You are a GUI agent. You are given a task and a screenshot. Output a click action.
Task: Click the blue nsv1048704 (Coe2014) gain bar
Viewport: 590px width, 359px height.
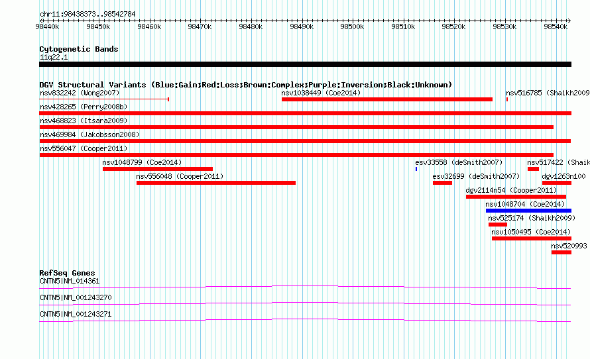pyautogui.click(x=528, y=211)
